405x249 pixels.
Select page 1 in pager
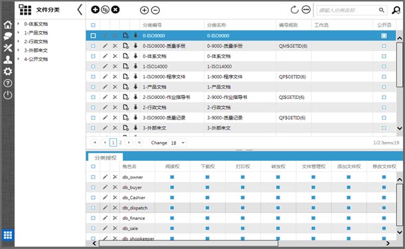click(x=113, y=142)
